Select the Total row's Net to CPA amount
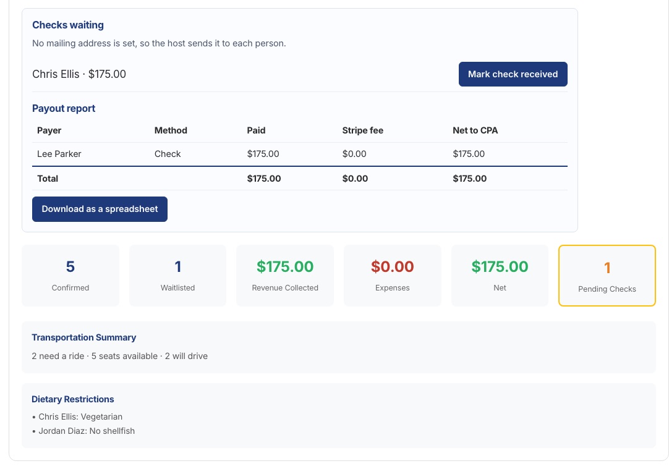This screenshot has width=669, height=474. [x=469, y=179]
